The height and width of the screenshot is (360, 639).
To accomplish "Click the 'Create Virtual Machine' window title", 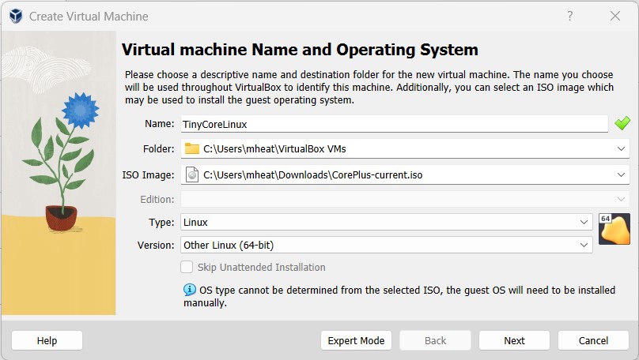I will [89, 17].
